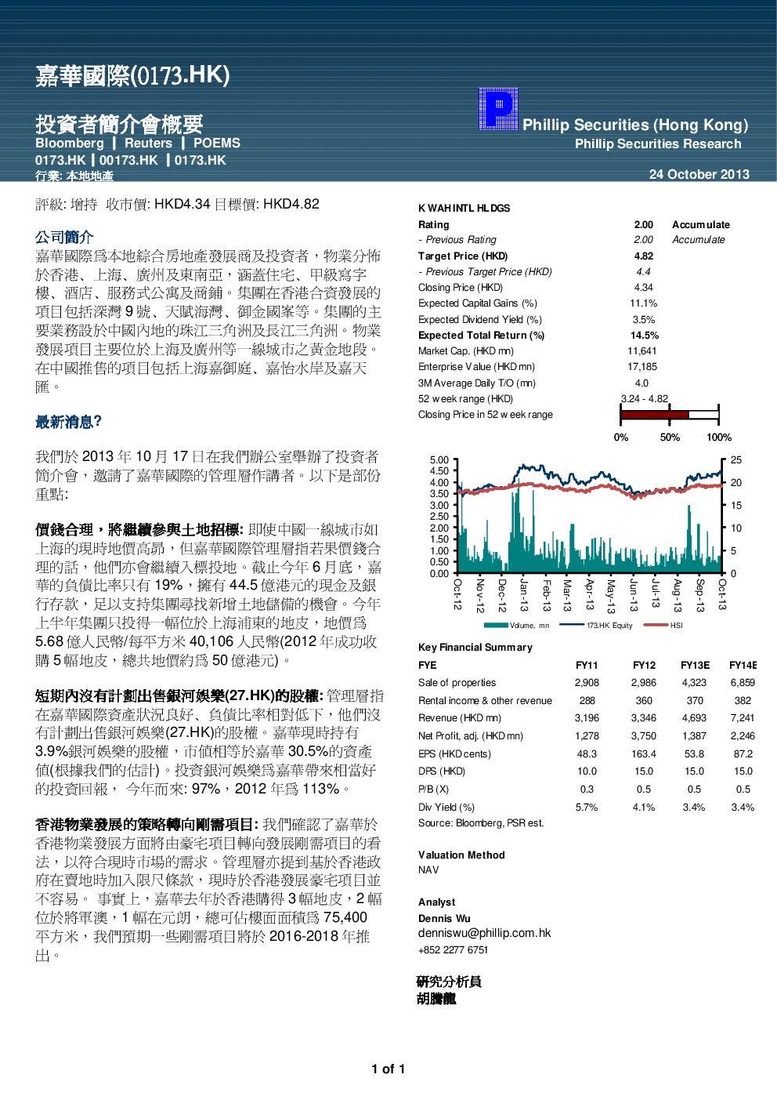The image size is (777, 1100).
Task: Select the 公司簡介 section heading
Action: pos(64,237)
